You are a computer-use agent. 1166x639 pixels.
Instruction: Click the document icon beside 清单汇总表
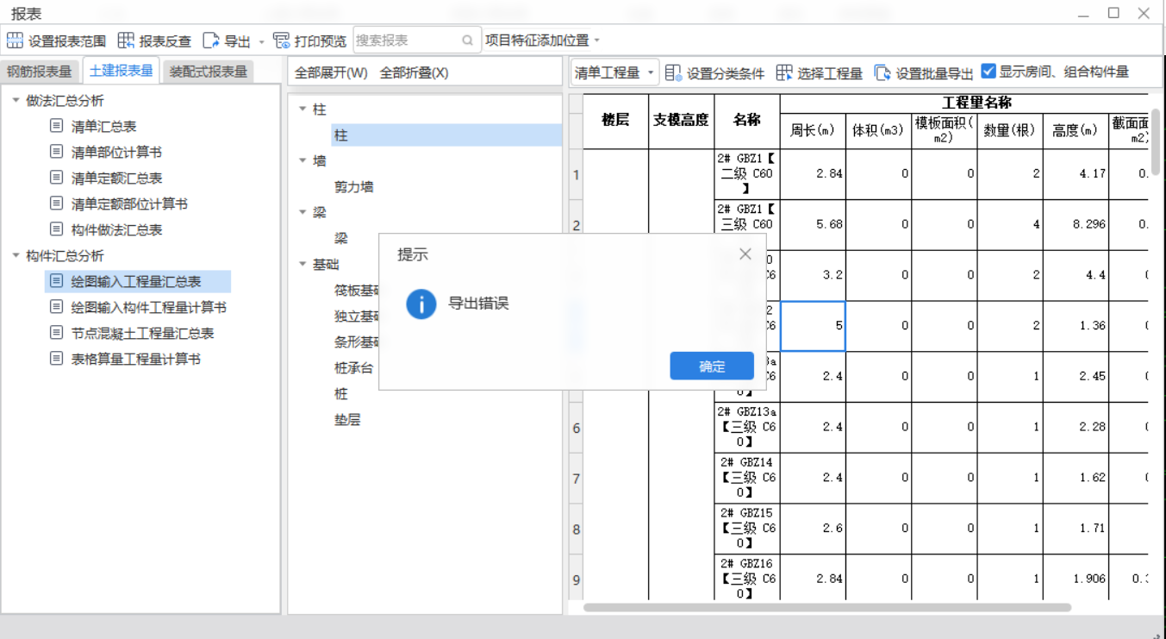pos(57,126)
